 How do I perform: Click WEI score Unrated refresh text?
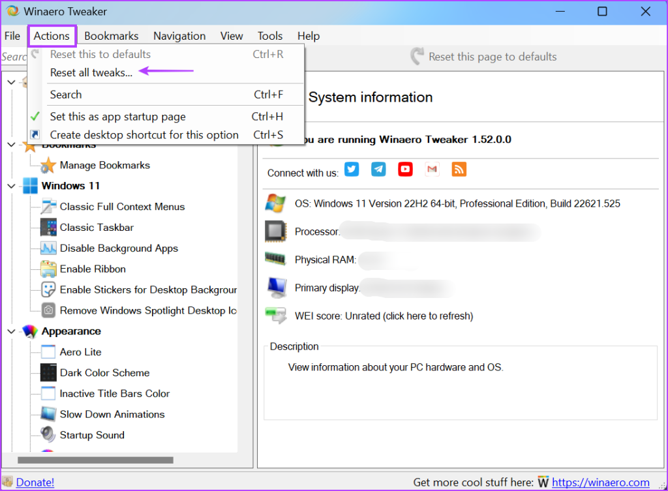[x=384, y=316]
